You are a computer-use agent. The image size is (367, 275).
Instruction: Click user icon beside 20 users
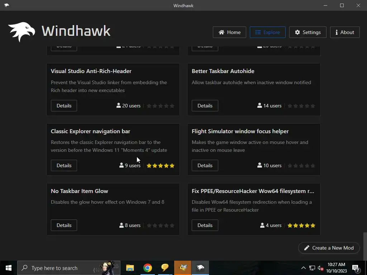(x=119, y=106)
